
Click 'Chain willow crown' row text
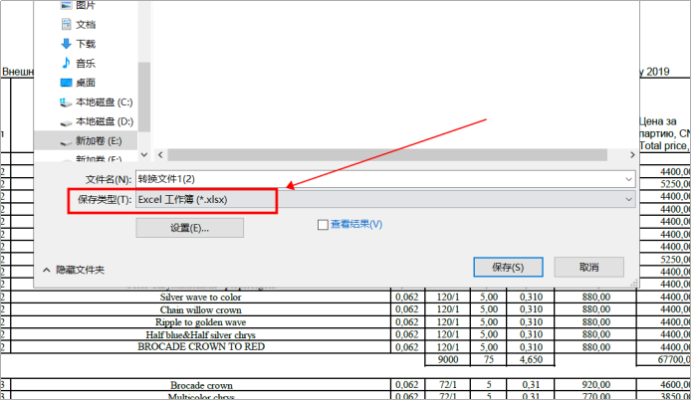[200, 309]
